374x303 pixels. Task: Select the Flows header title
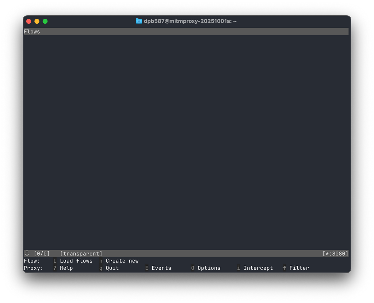32,32
